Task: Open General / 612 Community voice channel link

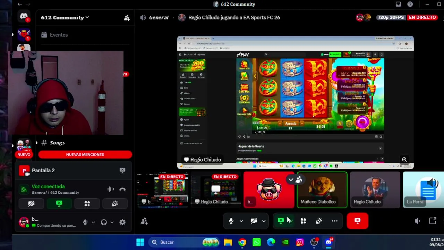Action: click(55, 192)
